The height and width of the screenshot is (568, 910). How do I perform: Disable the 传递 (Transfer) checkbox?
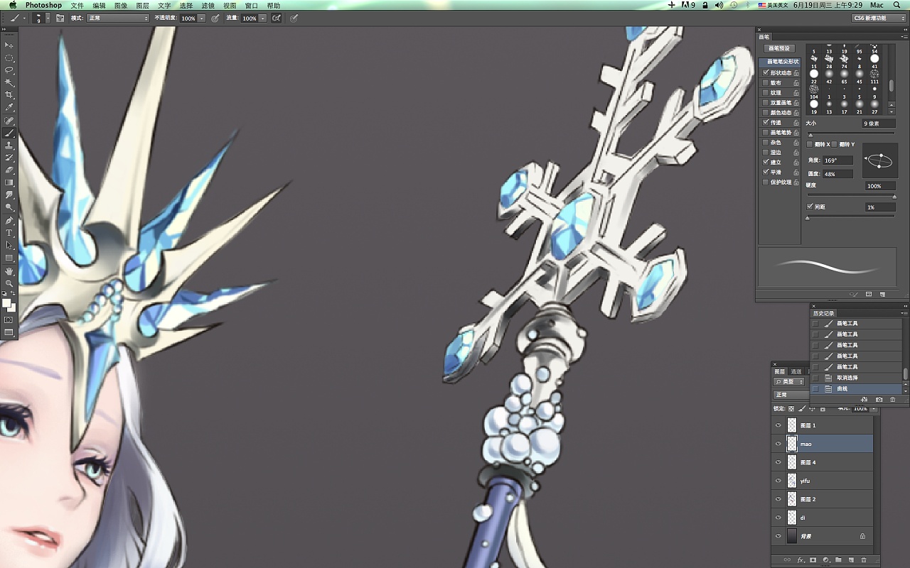point(766,122)
